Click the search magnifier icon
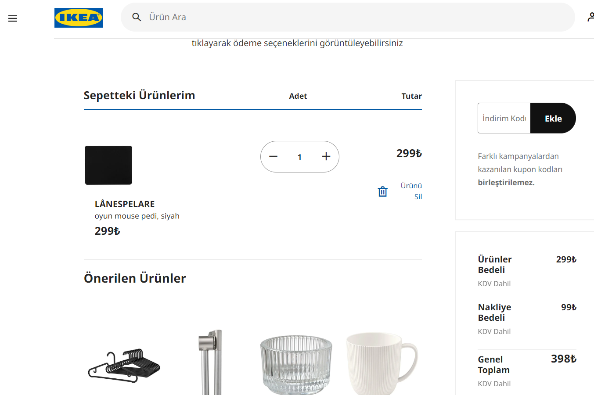 tap(137, 17)
